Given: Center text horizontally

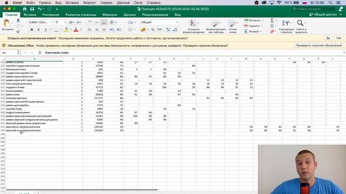Looking at the screenshot, I should (97, 30).
